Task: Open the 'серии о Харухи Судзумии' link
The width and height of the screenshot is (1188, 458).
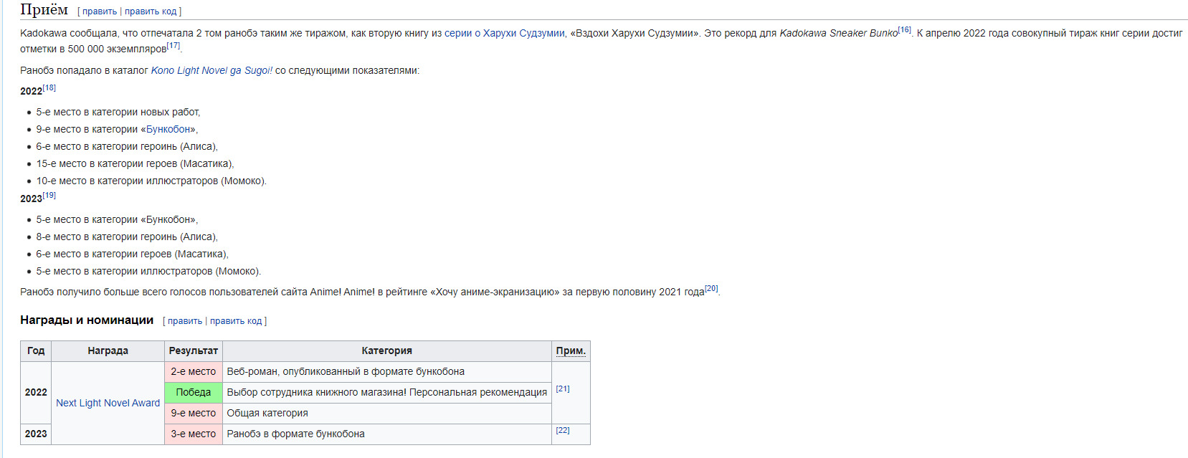Action: point(504,33)
